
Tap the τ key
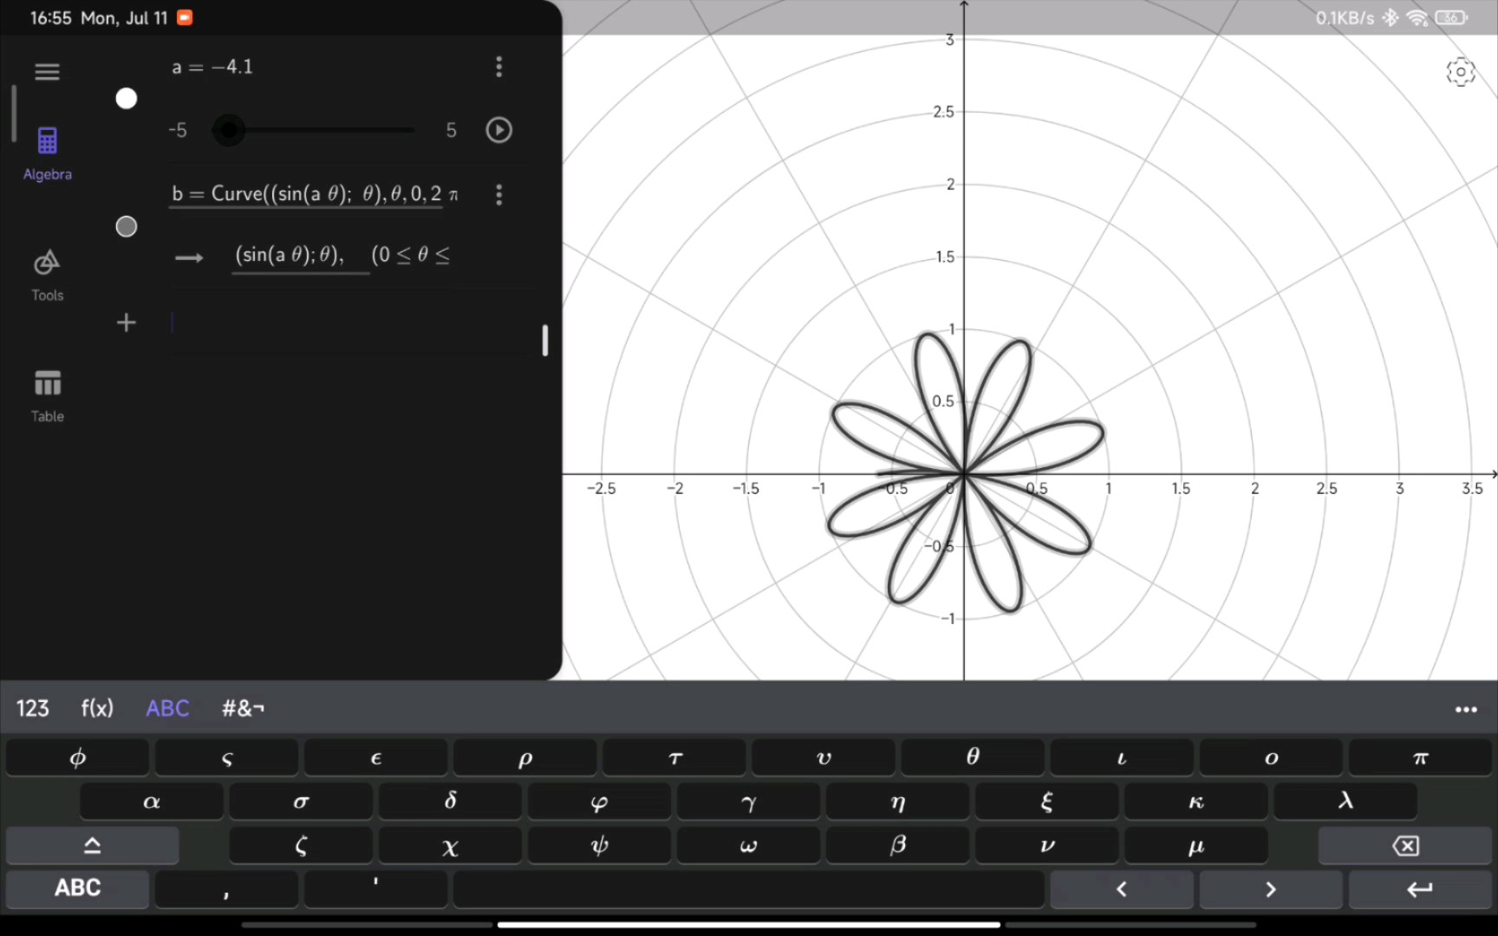[x=674, y=757]
